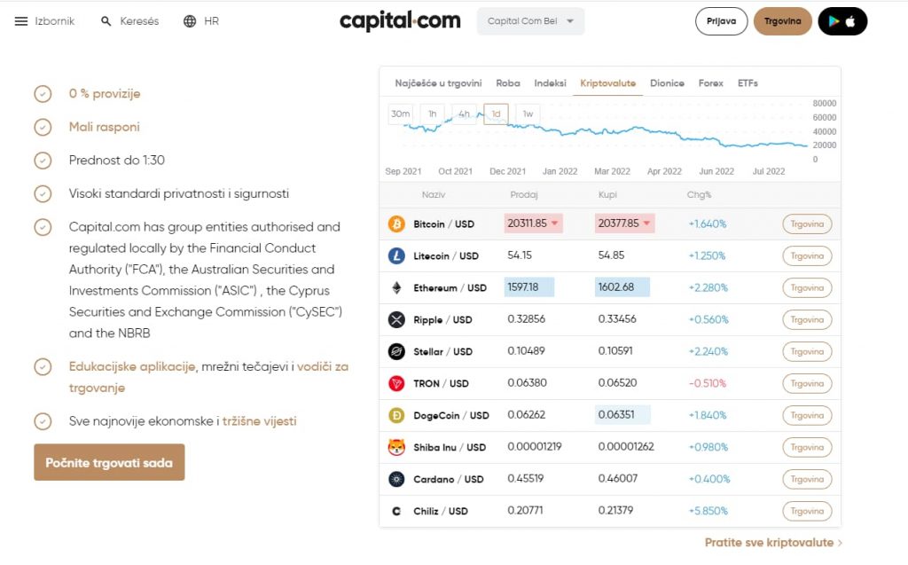Click the Shiba Inu logo icon
Image resolution: width=908 pixels, height=565 pixels.
point(396,447)
